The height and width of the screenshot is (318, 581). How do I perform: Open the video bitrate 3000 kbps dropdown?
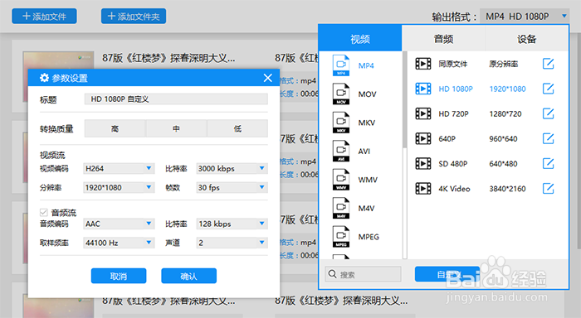pyautogui.click(x=232, y=169)
